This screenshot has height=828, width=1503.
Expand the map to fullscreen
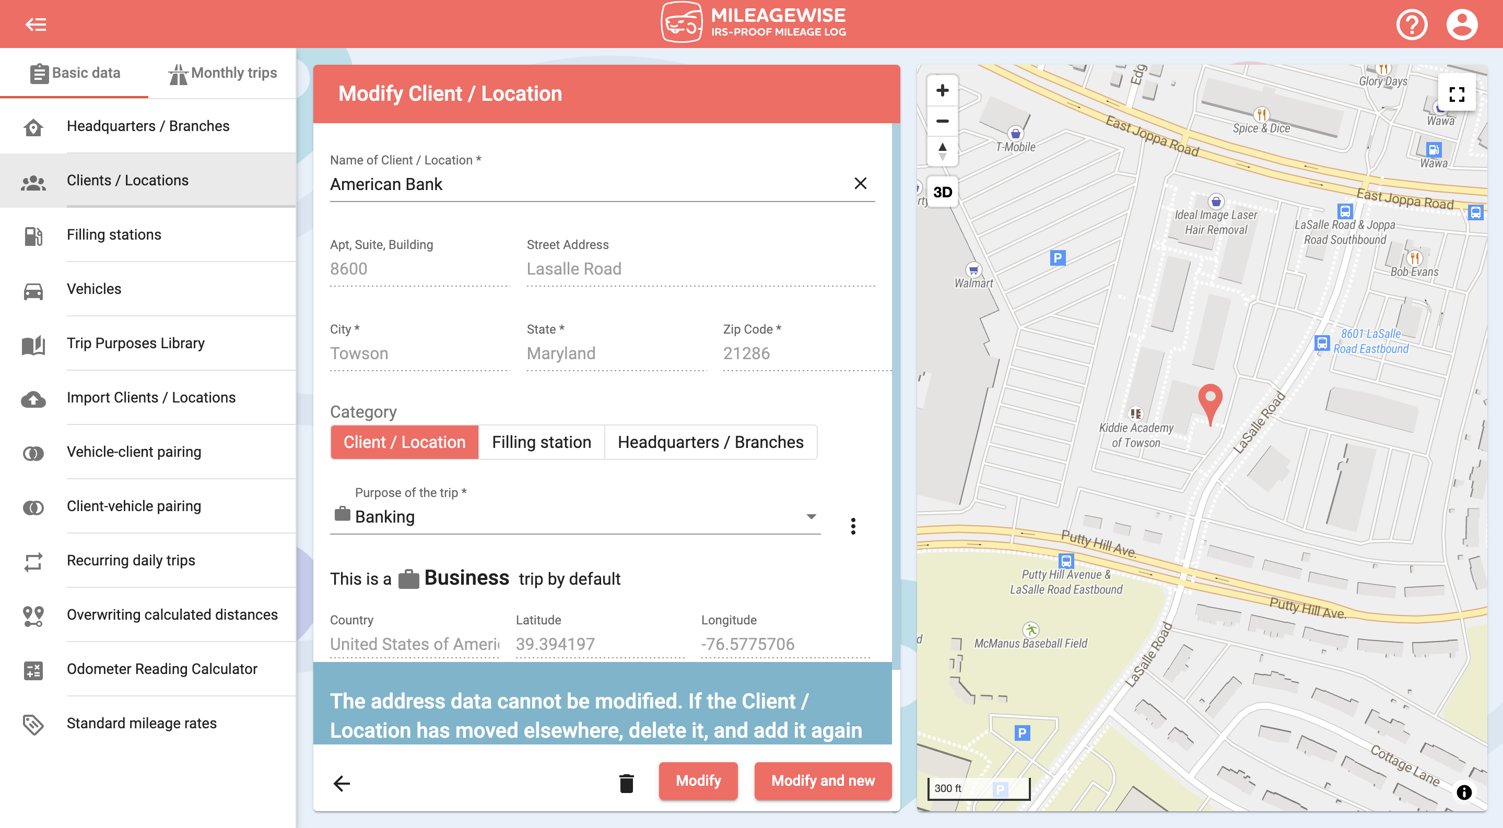[1457, 94]
